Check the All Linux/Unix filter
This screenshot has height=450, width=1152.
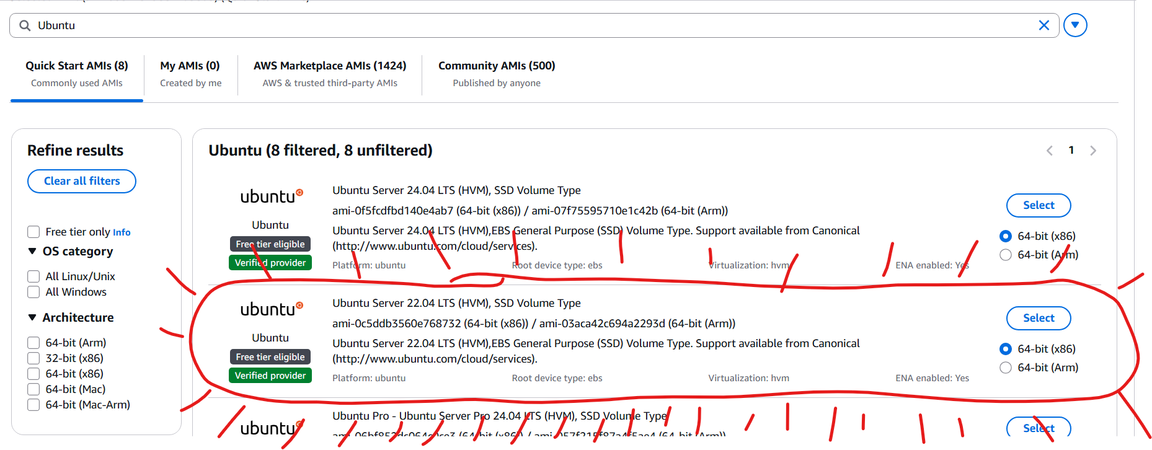pyautogui.click(x=33, y=276)
